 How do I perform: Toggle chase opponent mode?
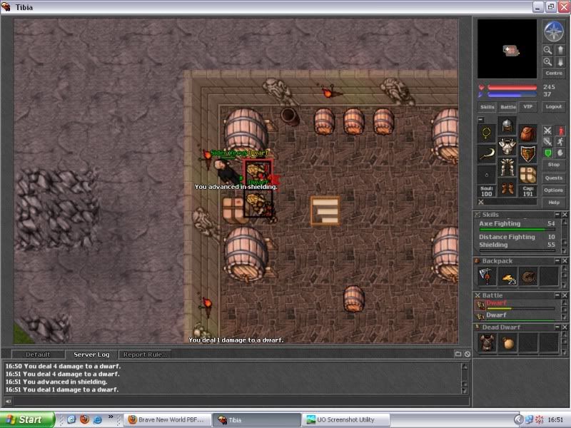coord(560,141)
